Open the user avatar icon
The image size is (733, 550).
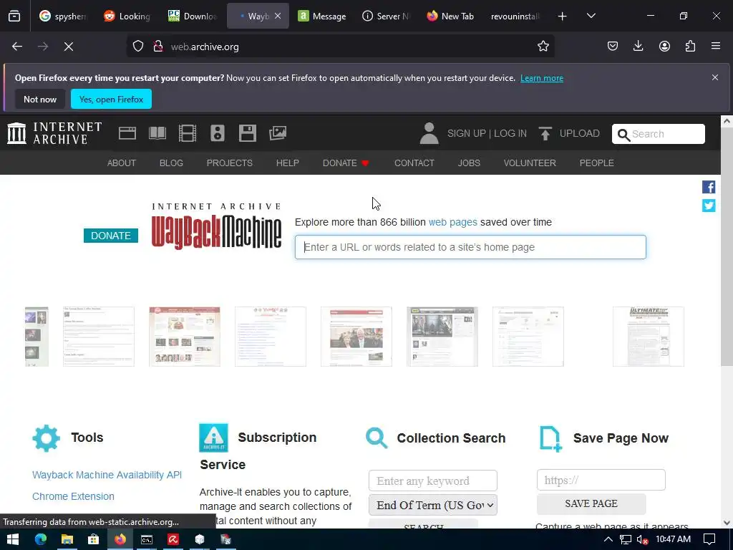click(429, 133)
